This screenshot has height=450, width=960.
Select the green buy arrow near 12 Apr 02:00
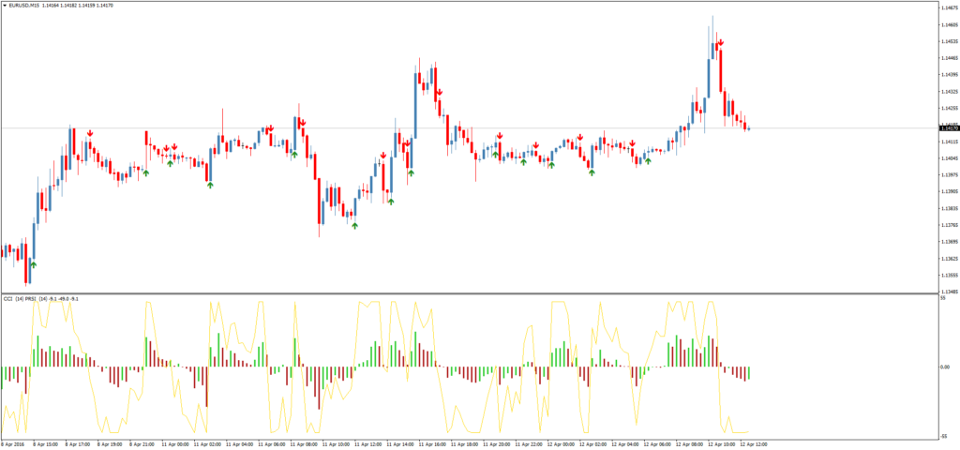(x=592, y=172)
